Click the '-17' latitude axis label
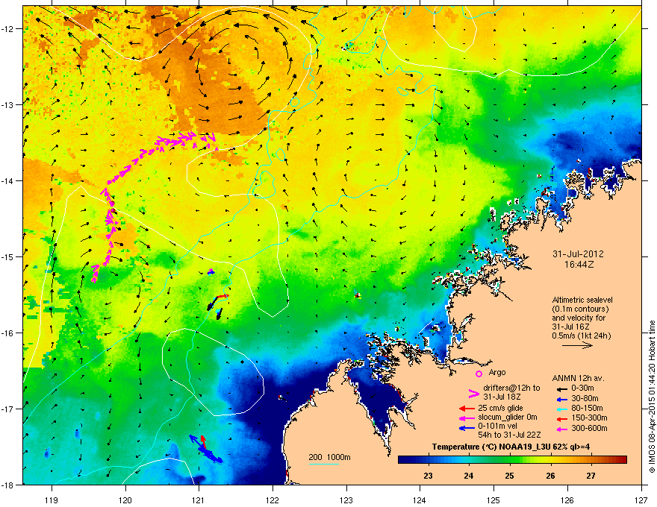 pyautogui.click(x=8, y=409)
